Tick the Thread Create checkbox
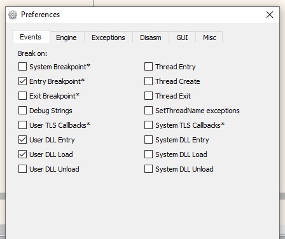This screenshot has height=239, width=285. coord(148,81)
